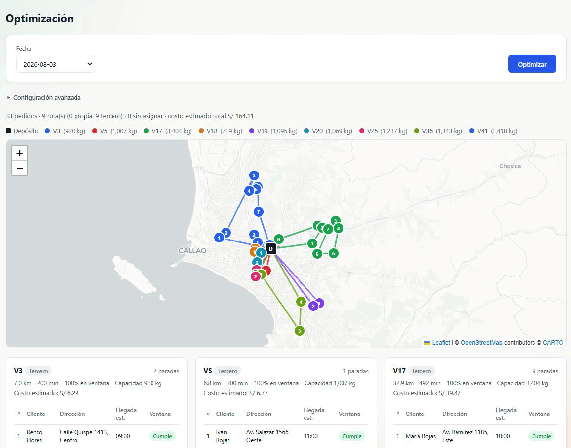Open the Fecha date dropdown
The height and width of the screenshot is (448, 571).
click(x=56, y=64)
